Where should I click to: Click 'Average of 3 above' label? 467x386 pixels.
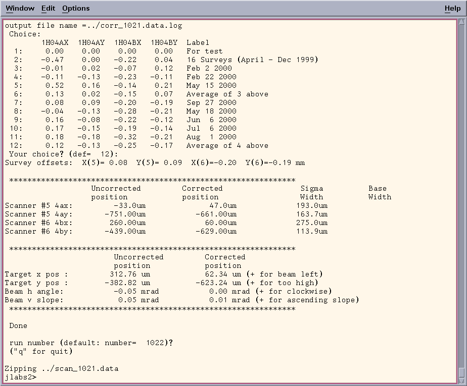point(227,94)
